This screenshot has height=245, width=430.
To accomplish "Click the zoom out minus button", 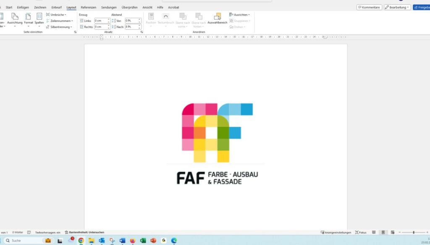I will click(400, 232).
